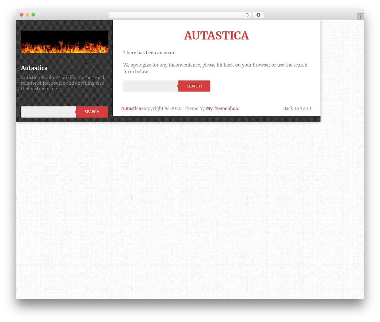Submit the SEARCH button below the error message
The image size is (380, 322).
(194, 86)
